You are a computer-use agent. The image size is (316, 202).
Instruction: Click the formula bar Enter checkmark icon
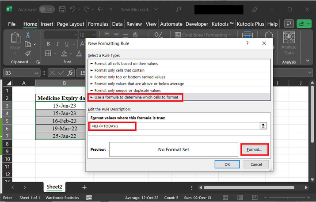pos(61,73)
